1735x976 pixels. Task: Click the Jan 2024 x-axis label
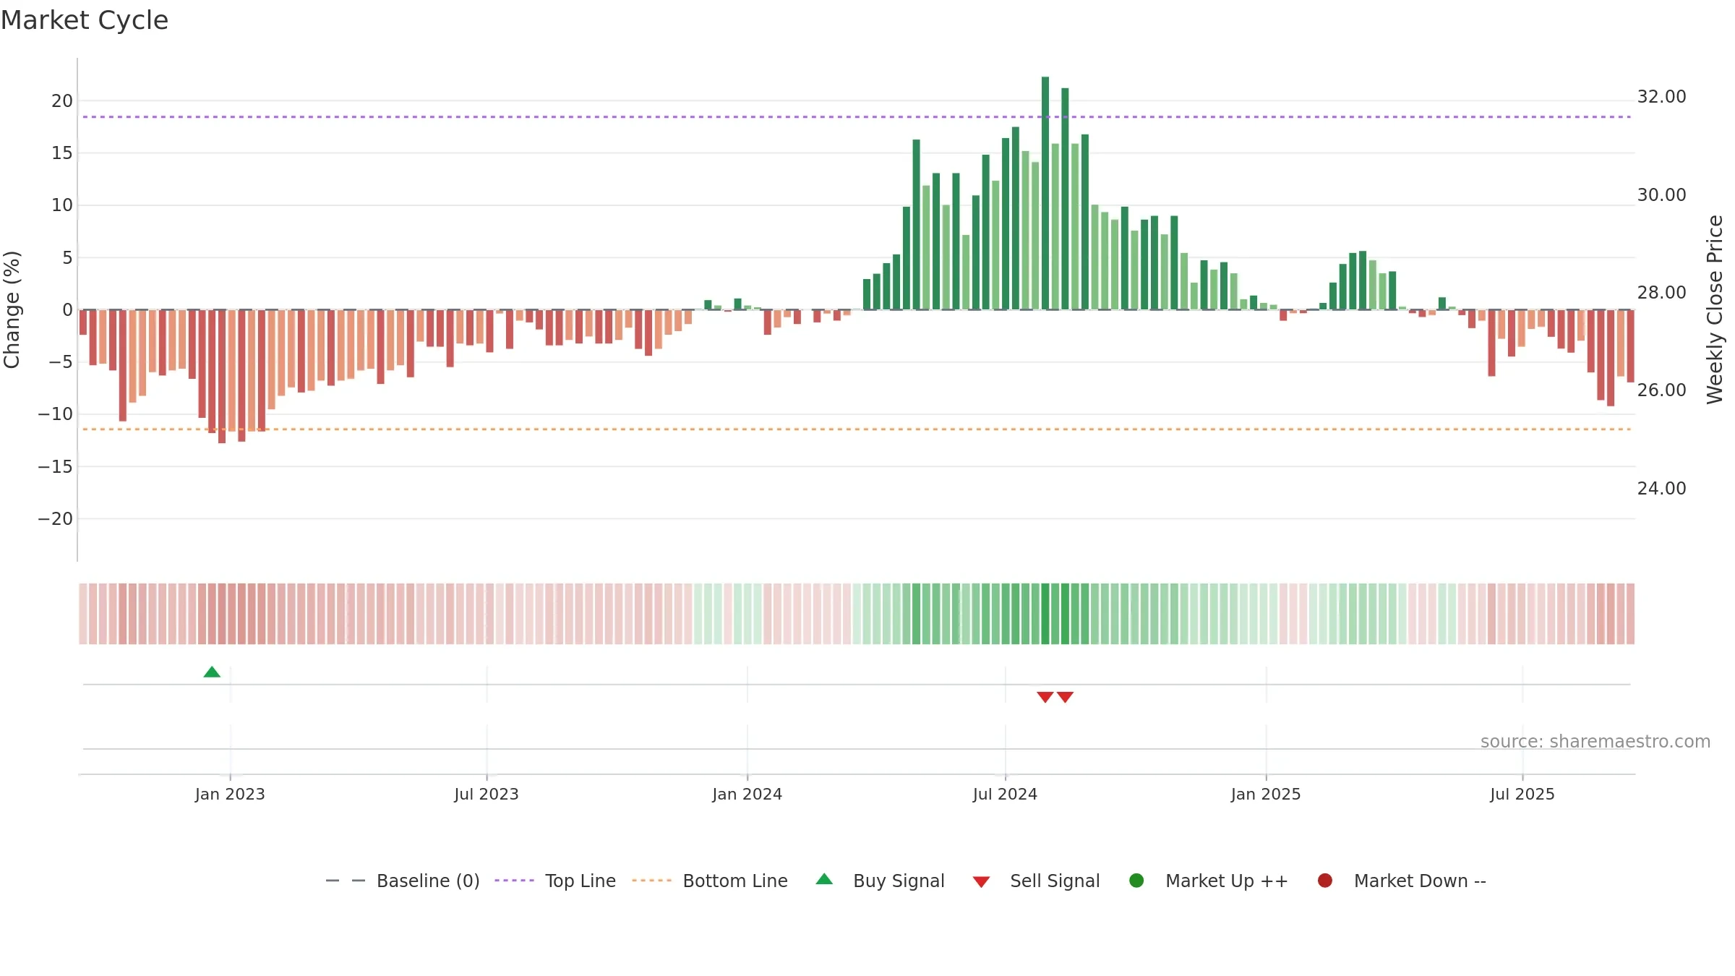pyautogui.click(x=747, y=795)
